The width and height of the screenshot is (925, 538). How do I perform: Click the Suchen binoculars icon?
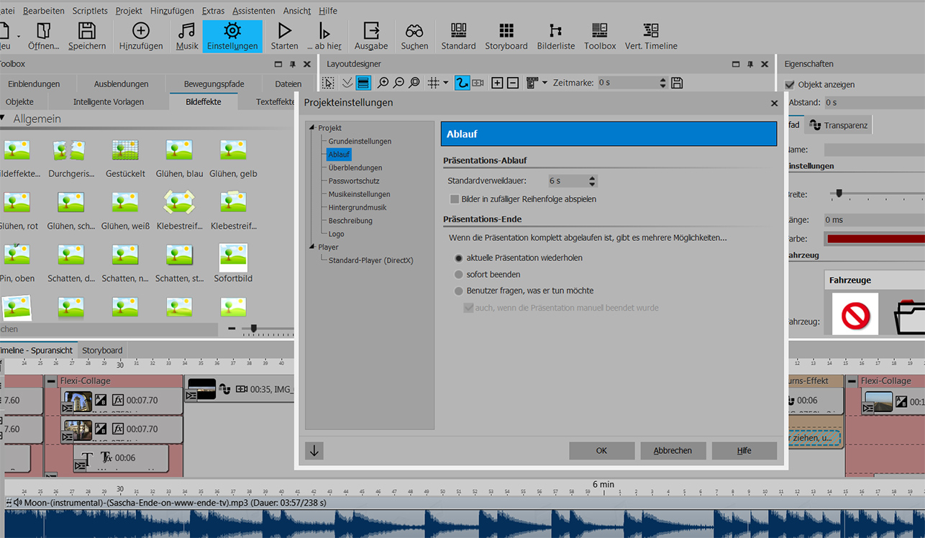click(x=414, y=31)
